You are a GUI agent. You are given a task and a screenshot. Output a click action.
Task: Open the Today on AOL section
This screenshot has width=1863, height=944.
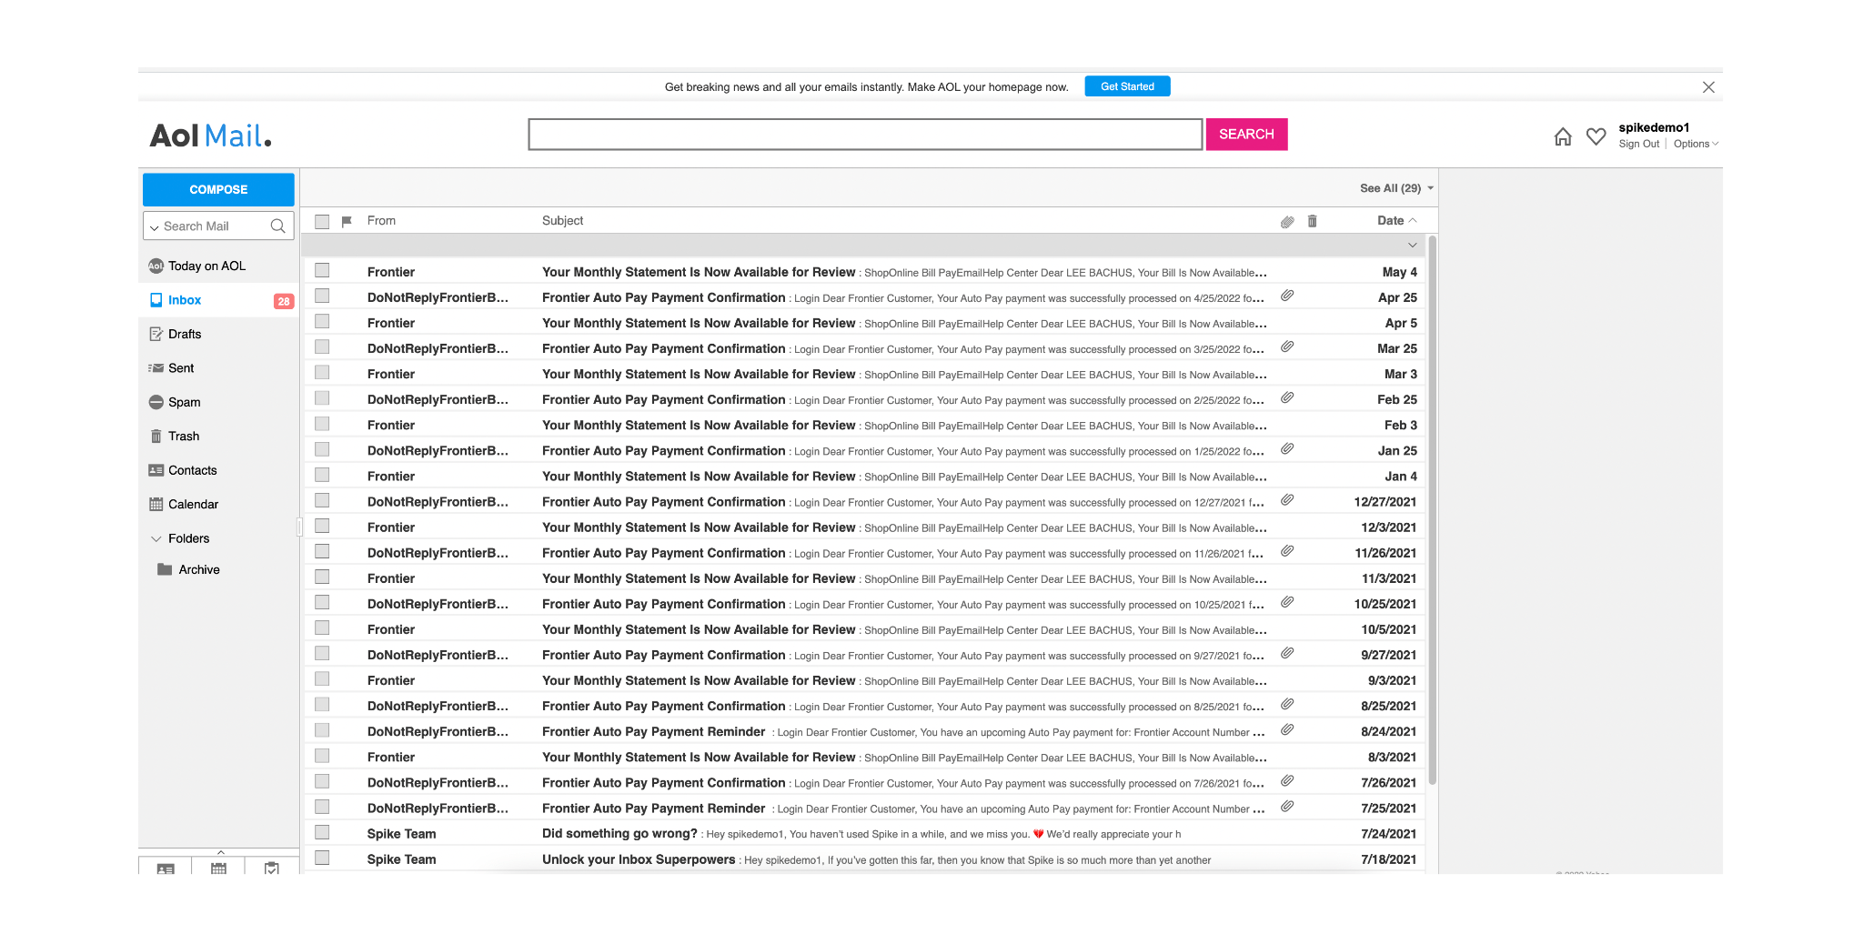click(x=206, y=265)
